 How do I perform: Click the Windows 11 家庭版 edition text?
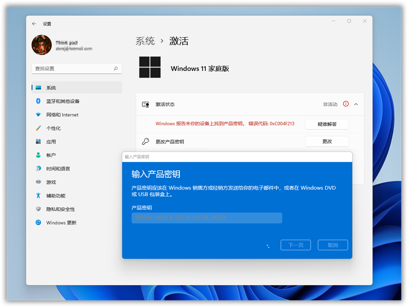tap(200, 68)
